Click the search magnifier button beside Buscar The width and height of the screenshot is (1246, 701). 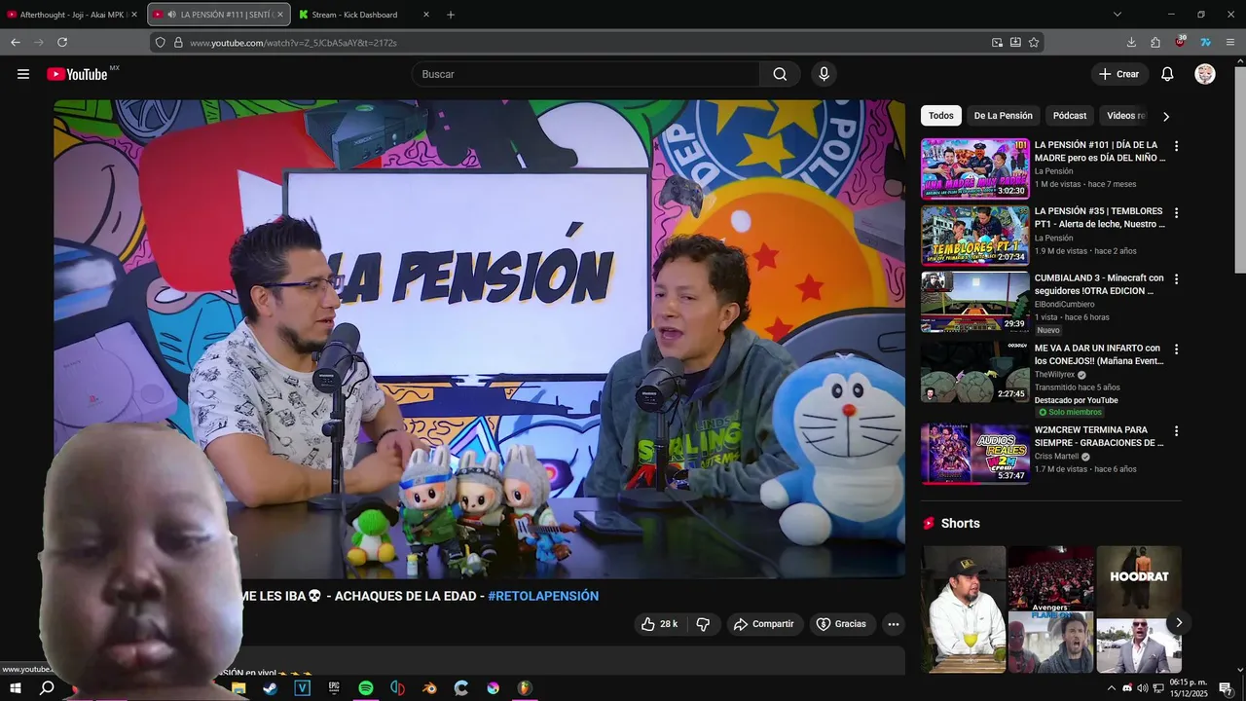pos(780,74)
